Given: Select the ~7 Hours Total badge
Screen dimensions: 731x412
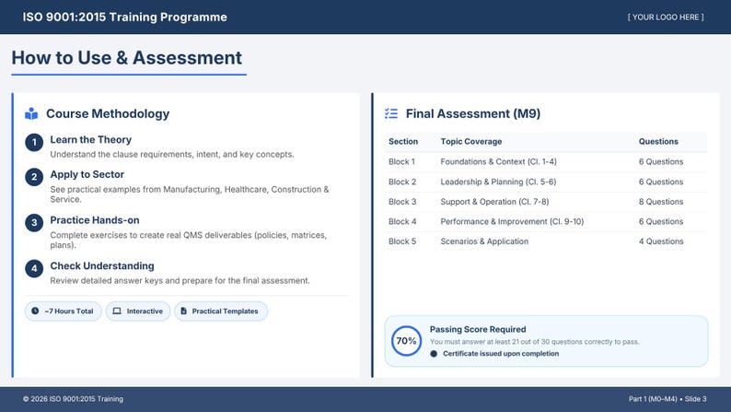Looking at the screenshot, I should [63, 312].
